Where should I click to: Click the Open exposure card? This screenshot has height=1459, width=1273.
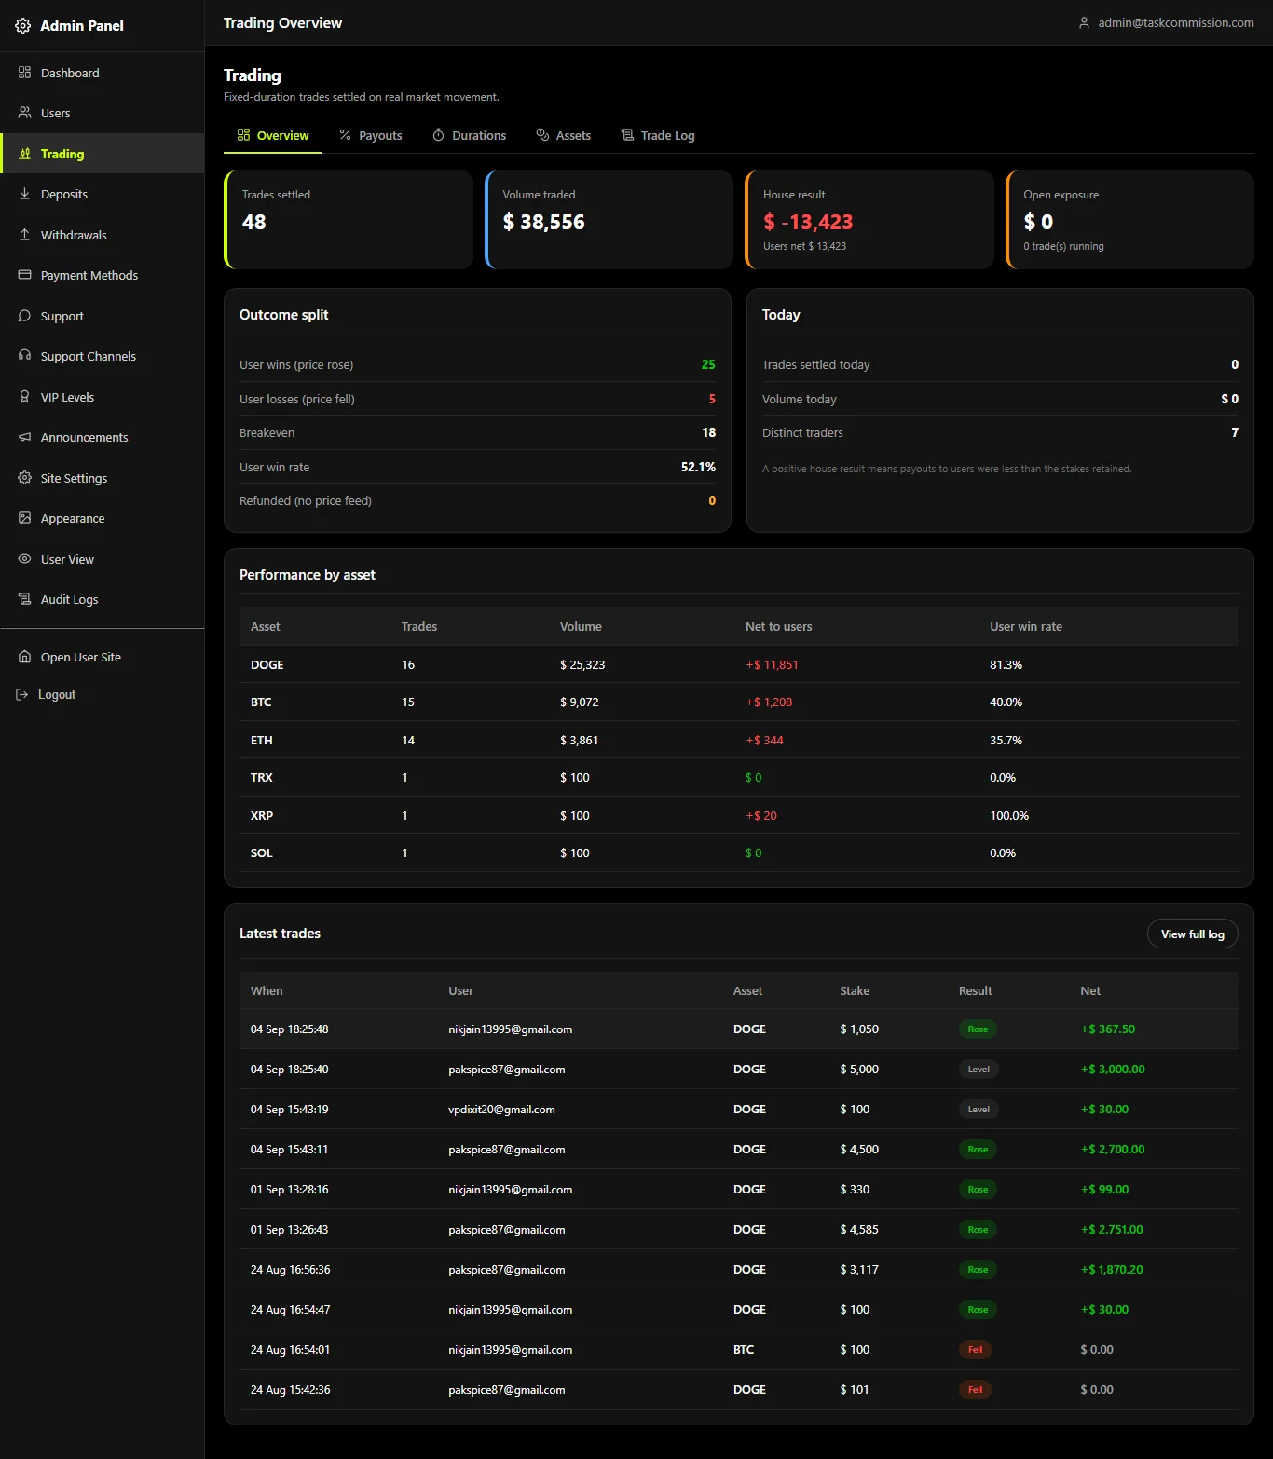pos(1129,220)
